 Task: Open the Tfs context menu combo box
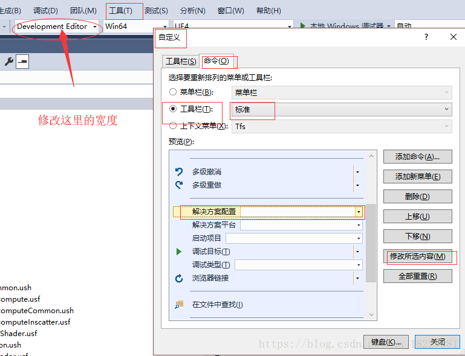point(342,126)
